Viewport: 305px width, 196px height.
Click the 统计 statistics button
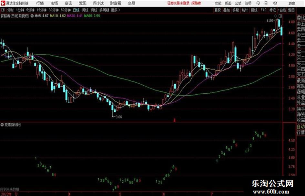[x=245, y=10]
